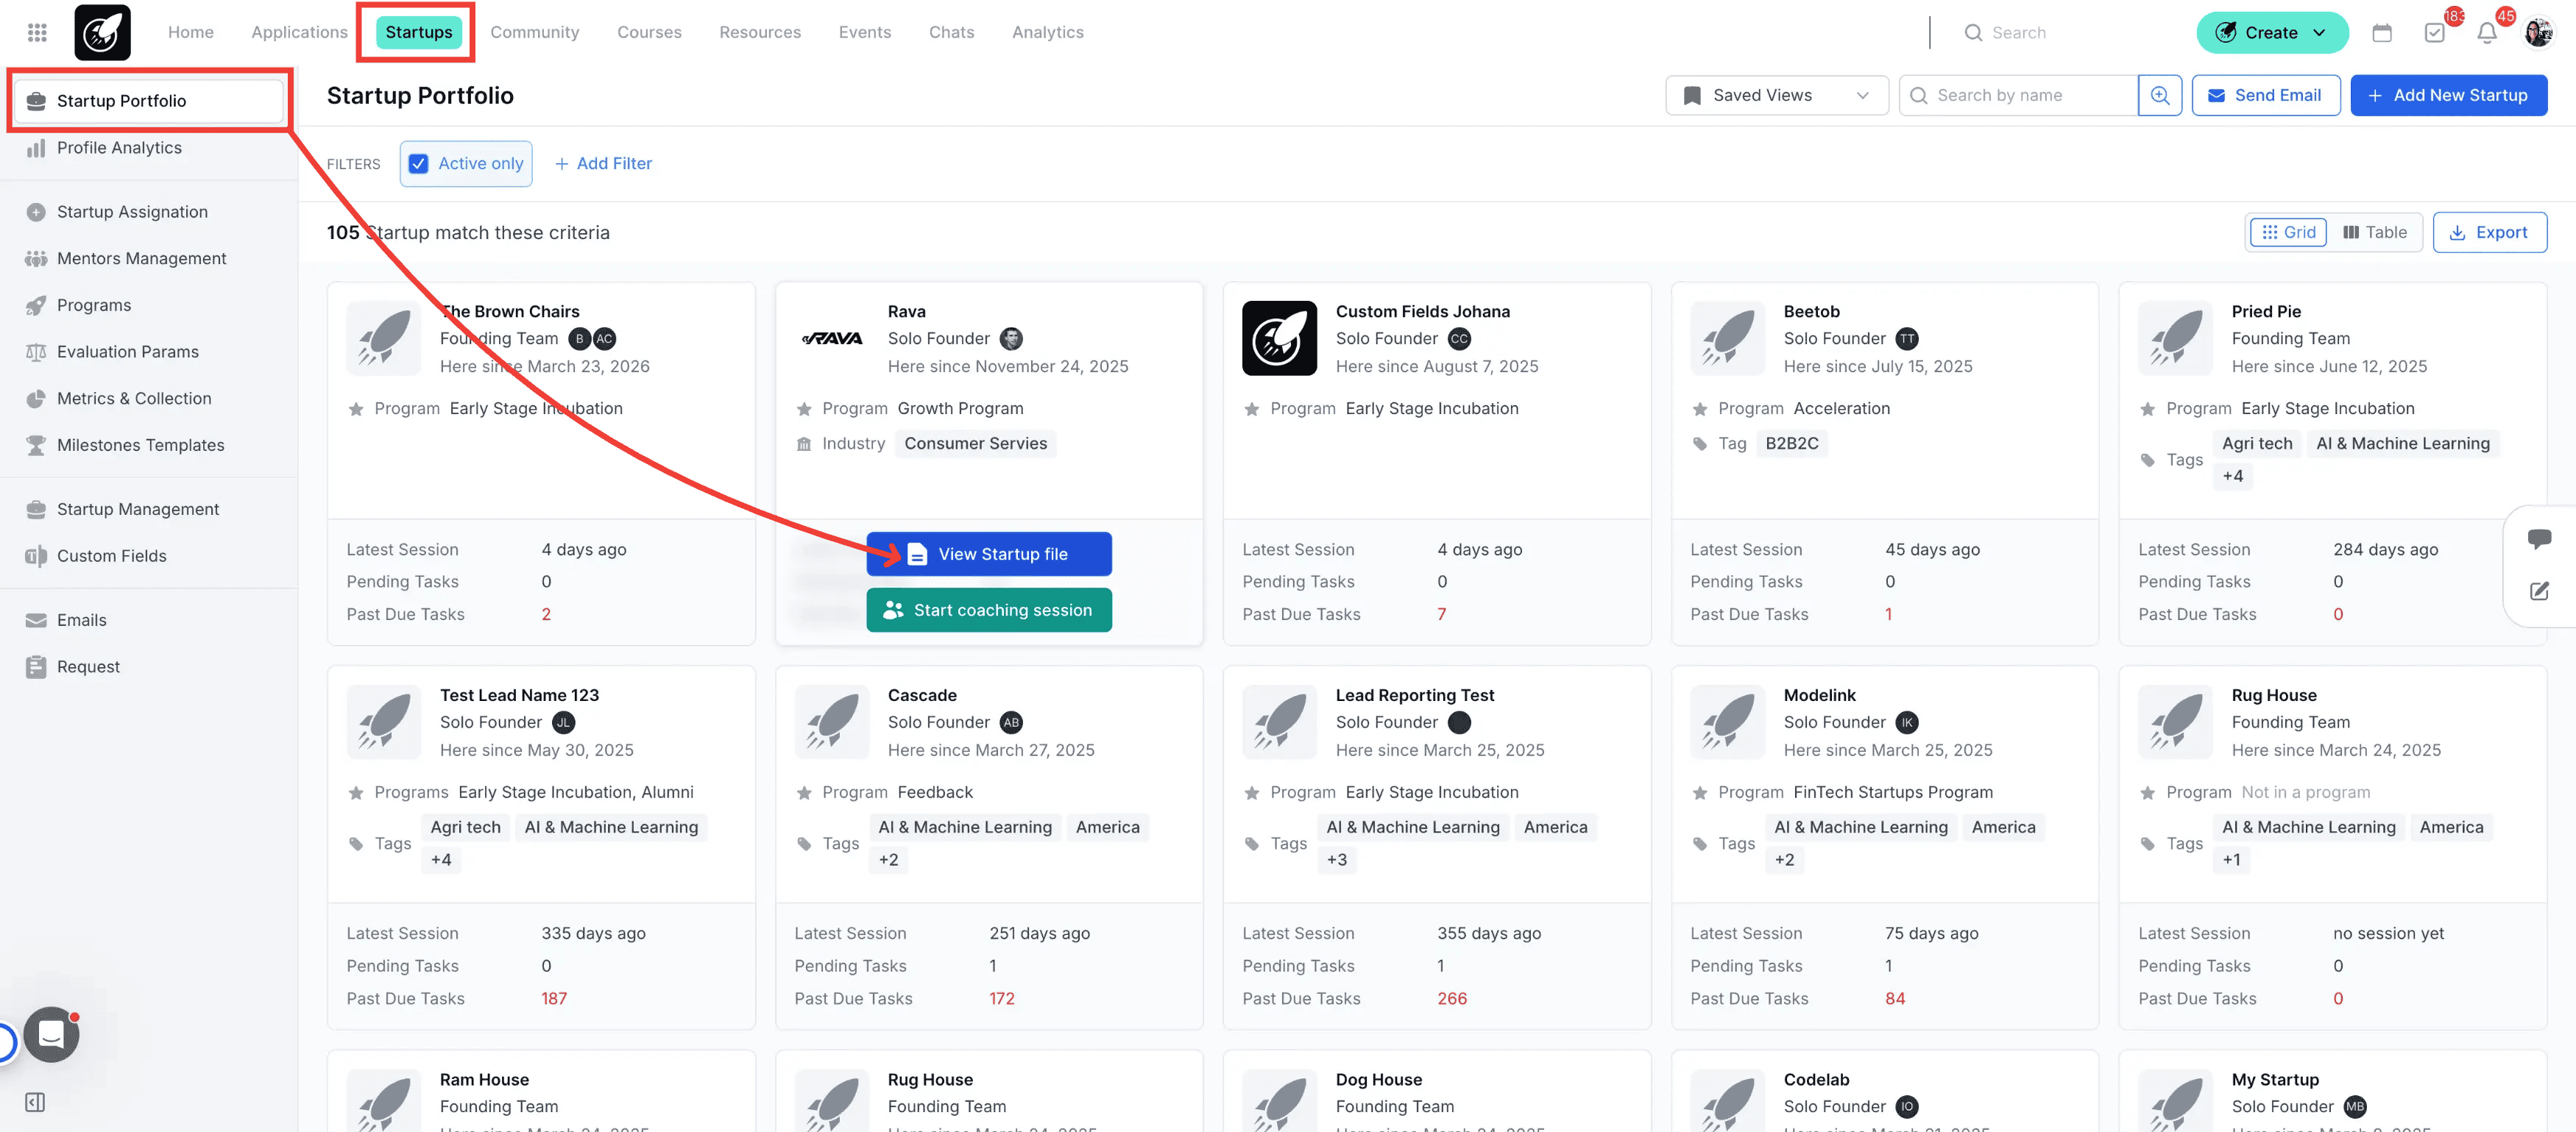
Task: Select the Startups tab
Action: coord(419,32)
